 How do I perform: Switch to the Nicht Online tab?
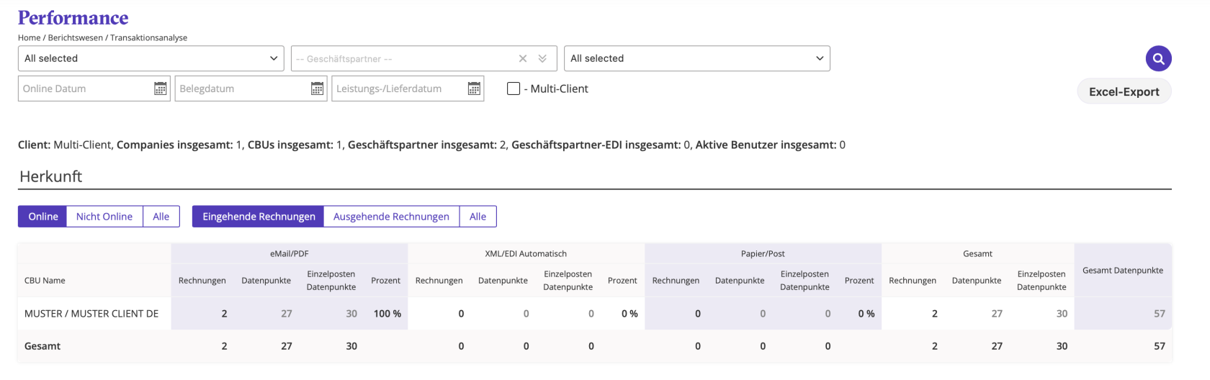[104, 217]
